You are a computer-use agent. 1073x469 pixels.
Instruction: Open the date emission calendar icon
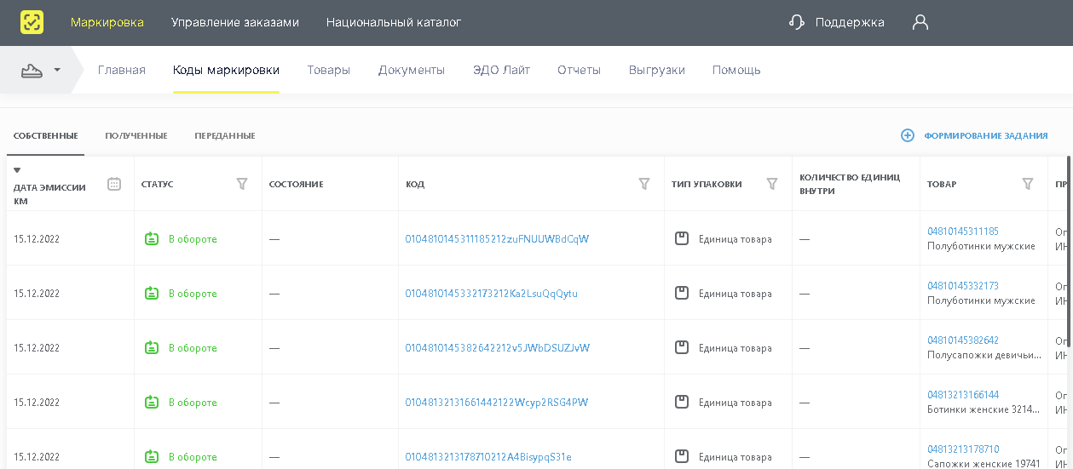[x=114, y=184]
